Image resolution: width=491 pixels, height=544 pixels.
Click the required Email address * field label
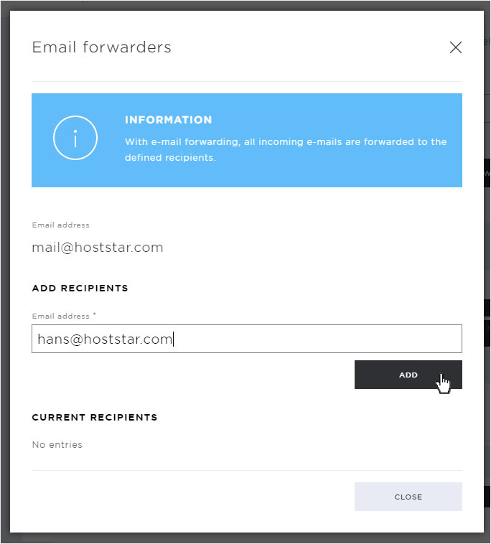pos(64,316)
